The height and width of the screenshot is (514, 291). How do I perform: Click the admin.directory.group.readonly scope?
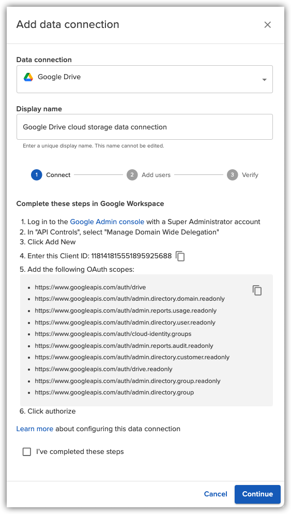[128, 381]
